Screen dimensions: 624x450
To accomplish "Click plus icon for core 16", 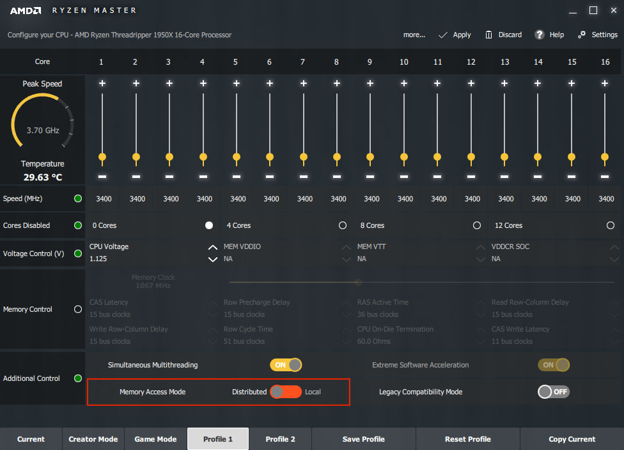I will (605, 83).
